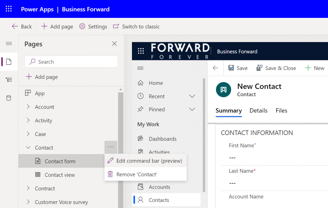
Task: Select Contact form page
Action: coord(61,161)
